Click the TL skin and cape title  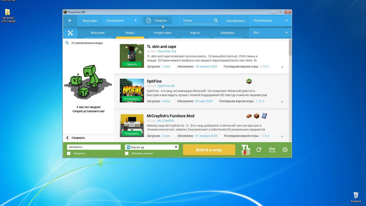(x=162, y=47)
